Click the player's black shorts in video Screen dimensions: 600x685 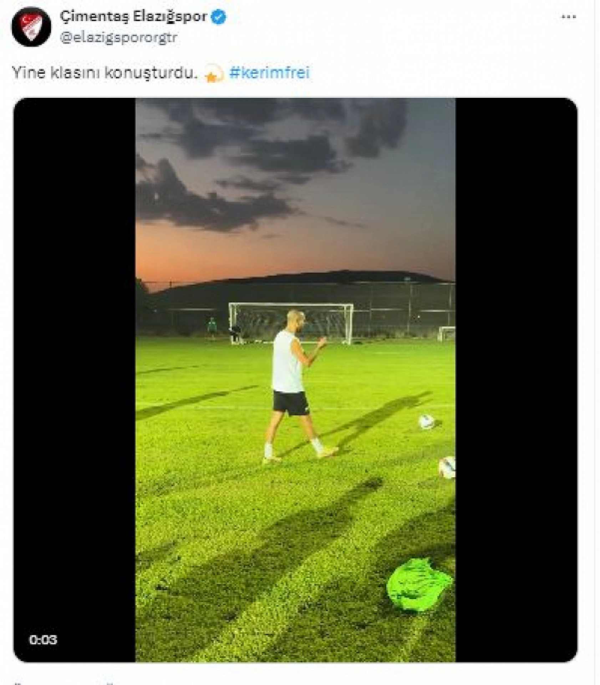290,403
